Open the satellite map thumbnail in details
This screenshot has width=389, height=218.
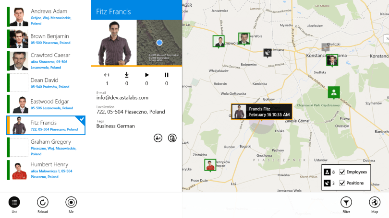[x=159, y=43]
